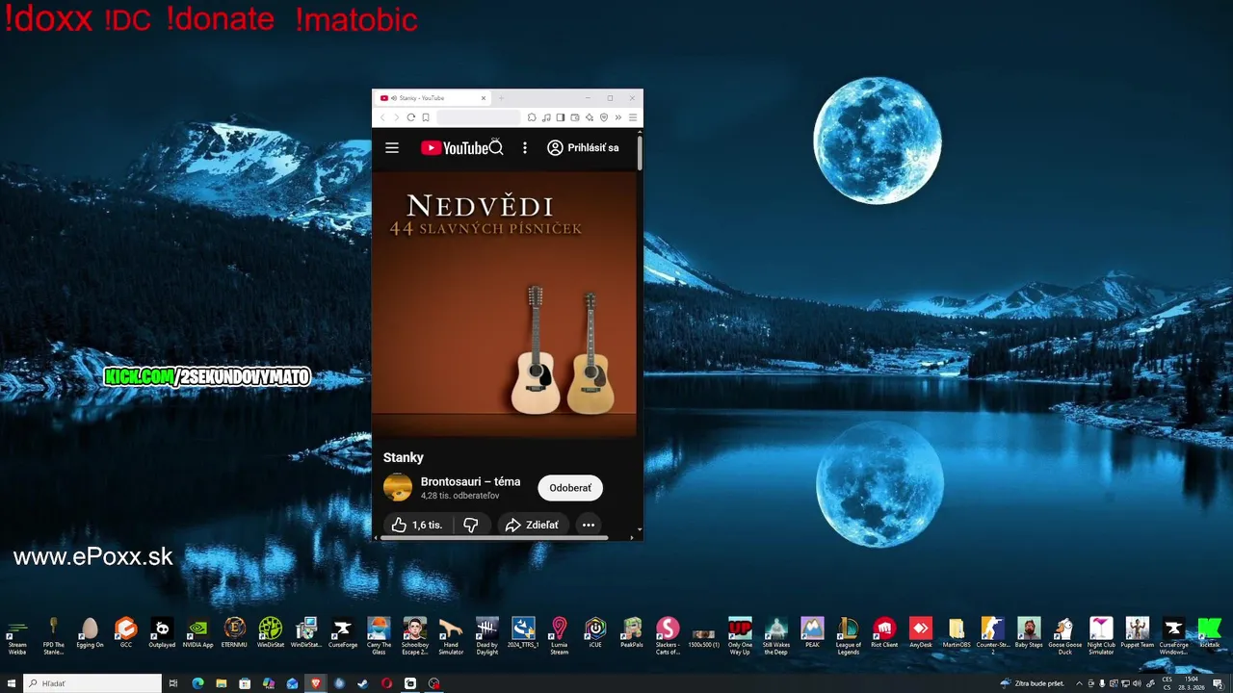Open the YouTube hamburger guide menu
The width and height of the screenshot is (1233, 693).
coord(392,148)
